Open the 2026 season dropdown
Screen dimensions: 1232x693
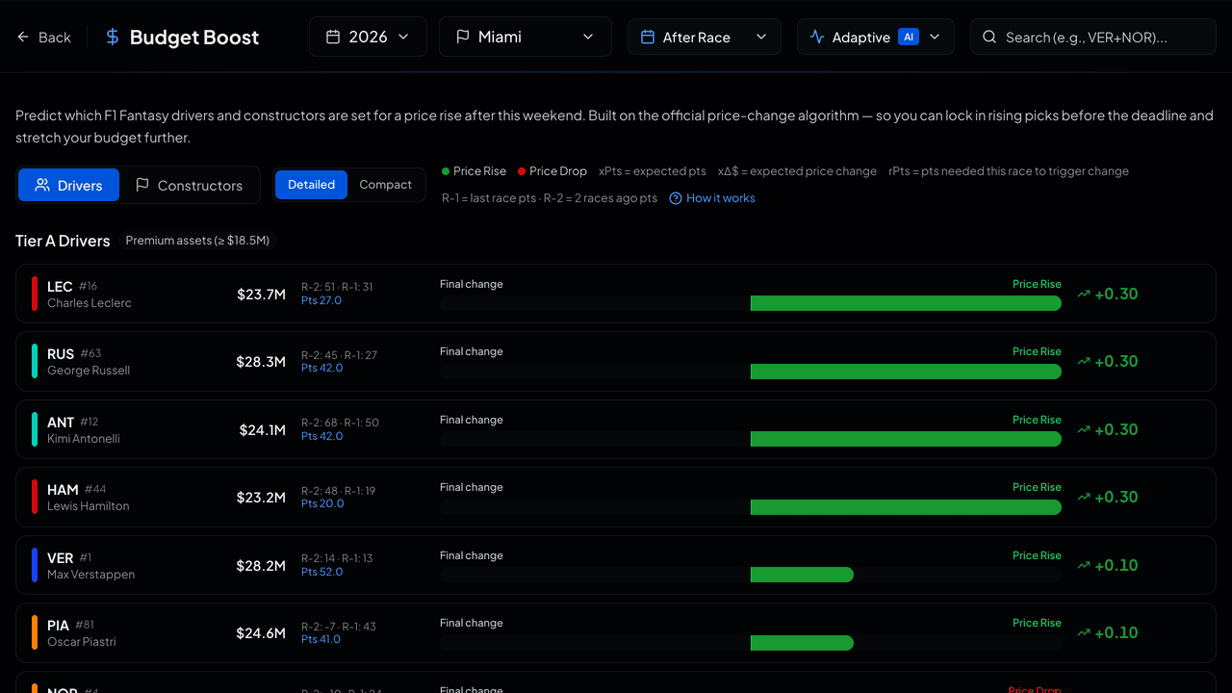[368, 37]
